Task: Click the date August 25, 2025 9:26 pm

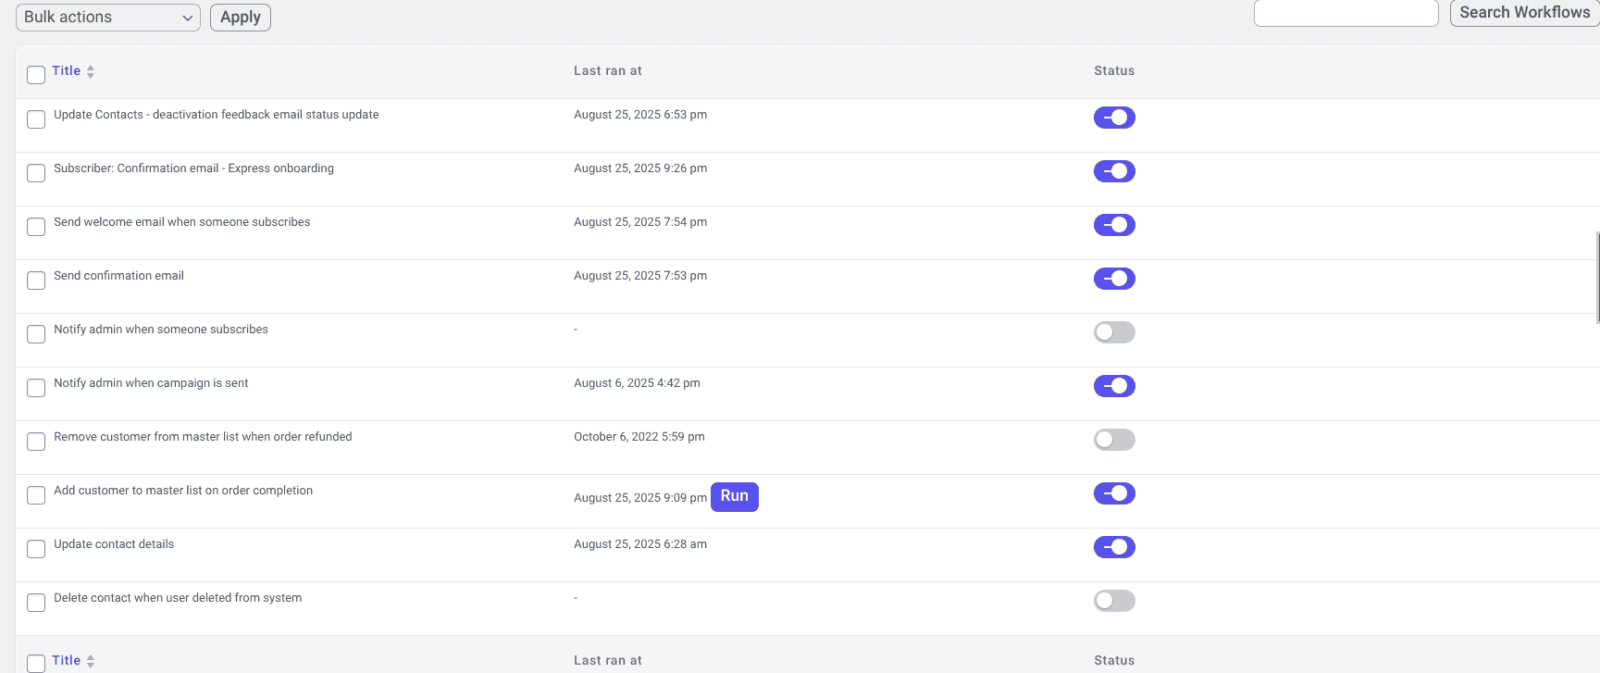Action: (640, 168)
